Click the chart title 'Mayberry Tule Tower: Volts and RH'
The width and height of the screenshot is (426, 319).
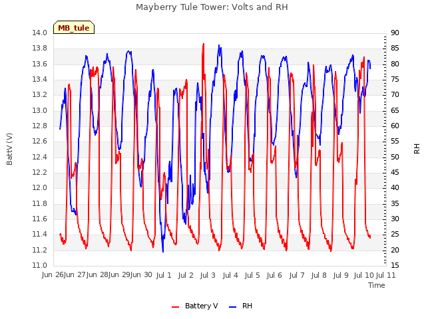[212, 7]
